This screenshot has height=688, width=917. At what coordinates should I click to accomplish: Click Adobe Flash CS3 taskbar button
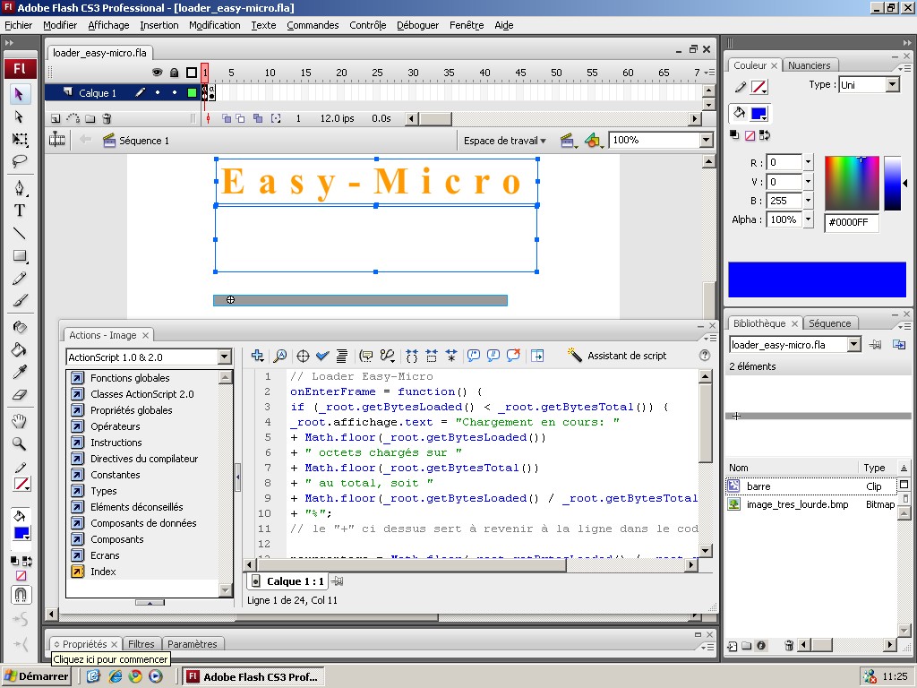(253, 677)
